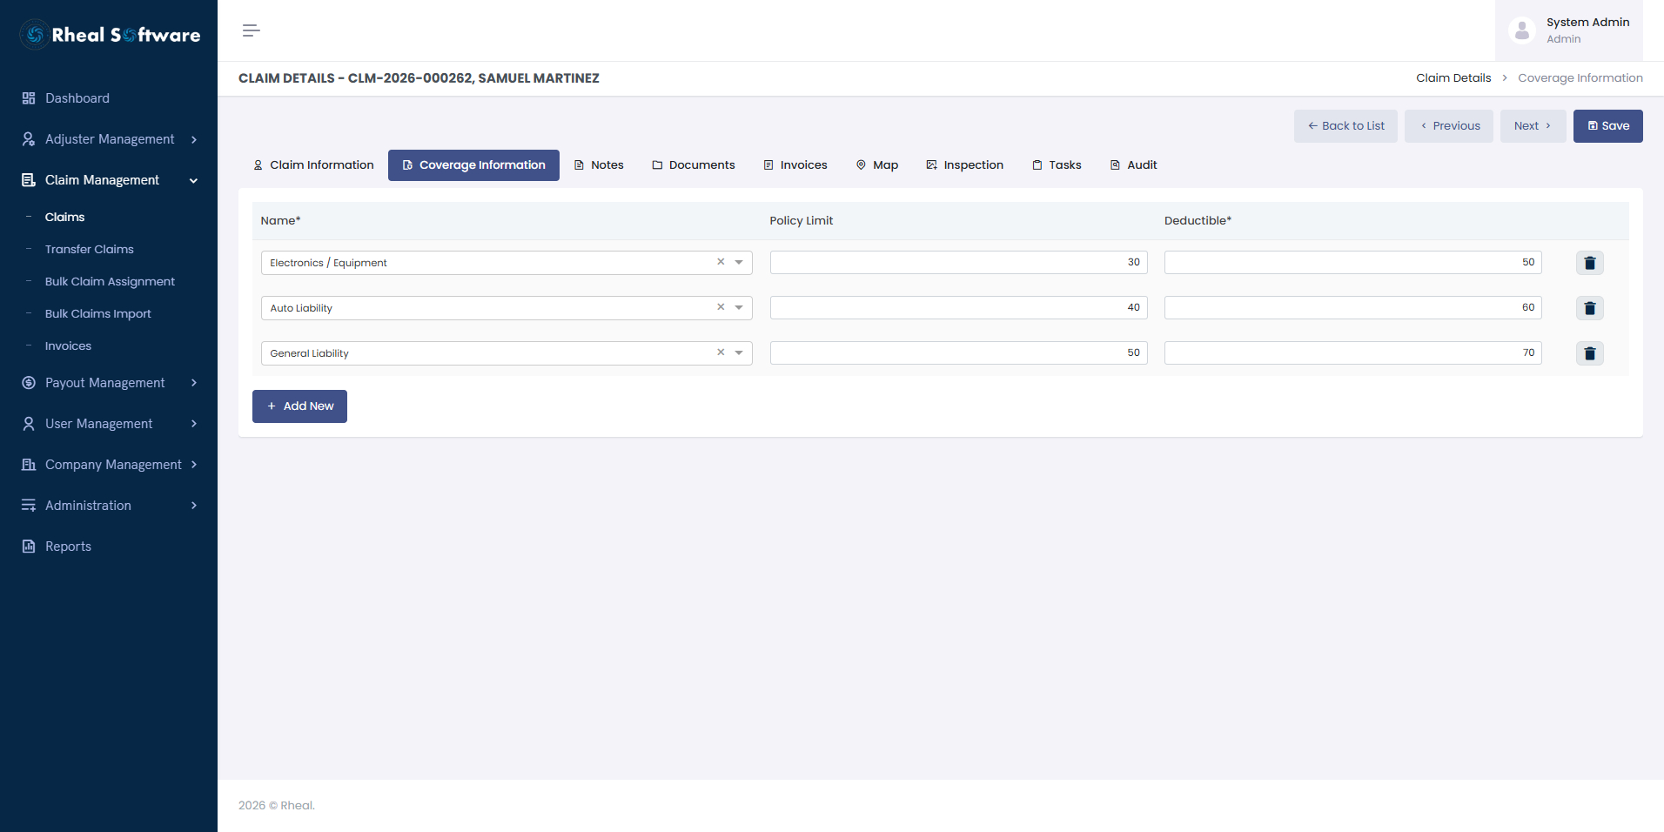Switch to the Inspection tab
This screenshot has height=832, width=1664.
[x=964, y=165]
